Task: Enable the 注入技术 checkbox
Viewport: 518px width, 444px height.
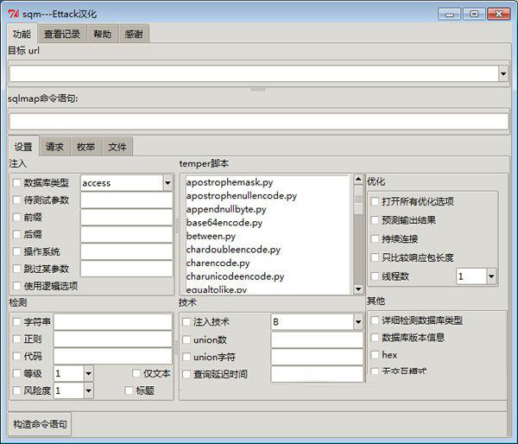Action: [186, 322]
